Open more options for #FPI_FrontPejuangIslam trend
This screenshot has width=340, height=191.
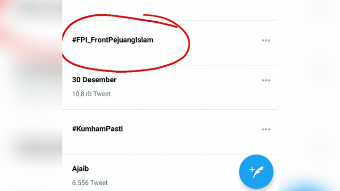[266, 40]
